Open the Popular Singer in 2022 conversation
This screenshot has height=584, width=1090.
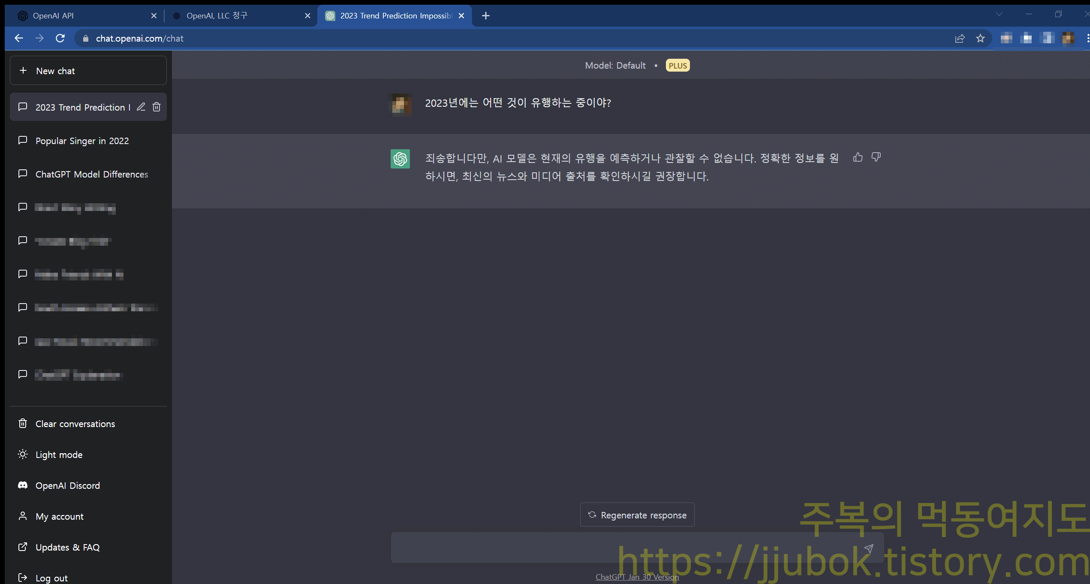click(88, 141)
